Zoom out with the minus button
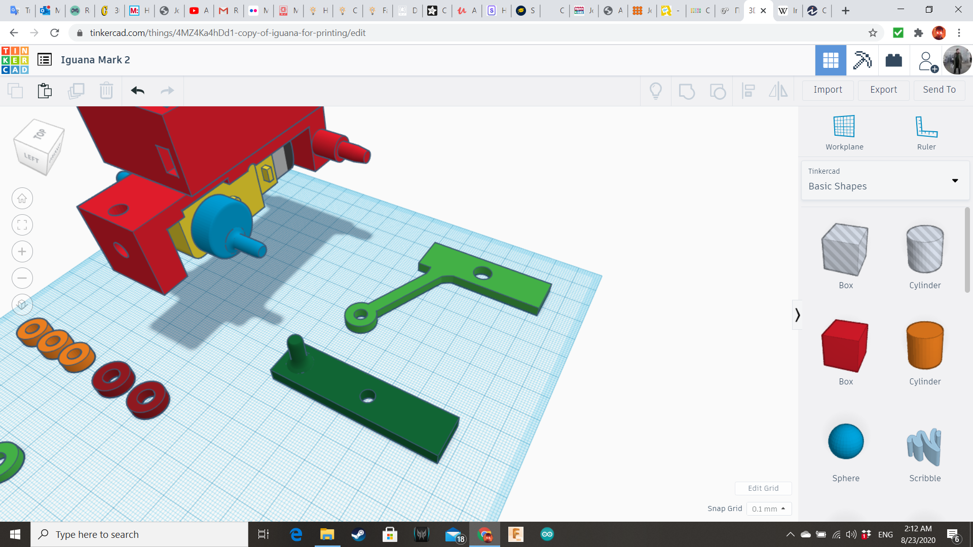Image resolution: width=973 pixels, height=547 pixels. coord(22,278)
